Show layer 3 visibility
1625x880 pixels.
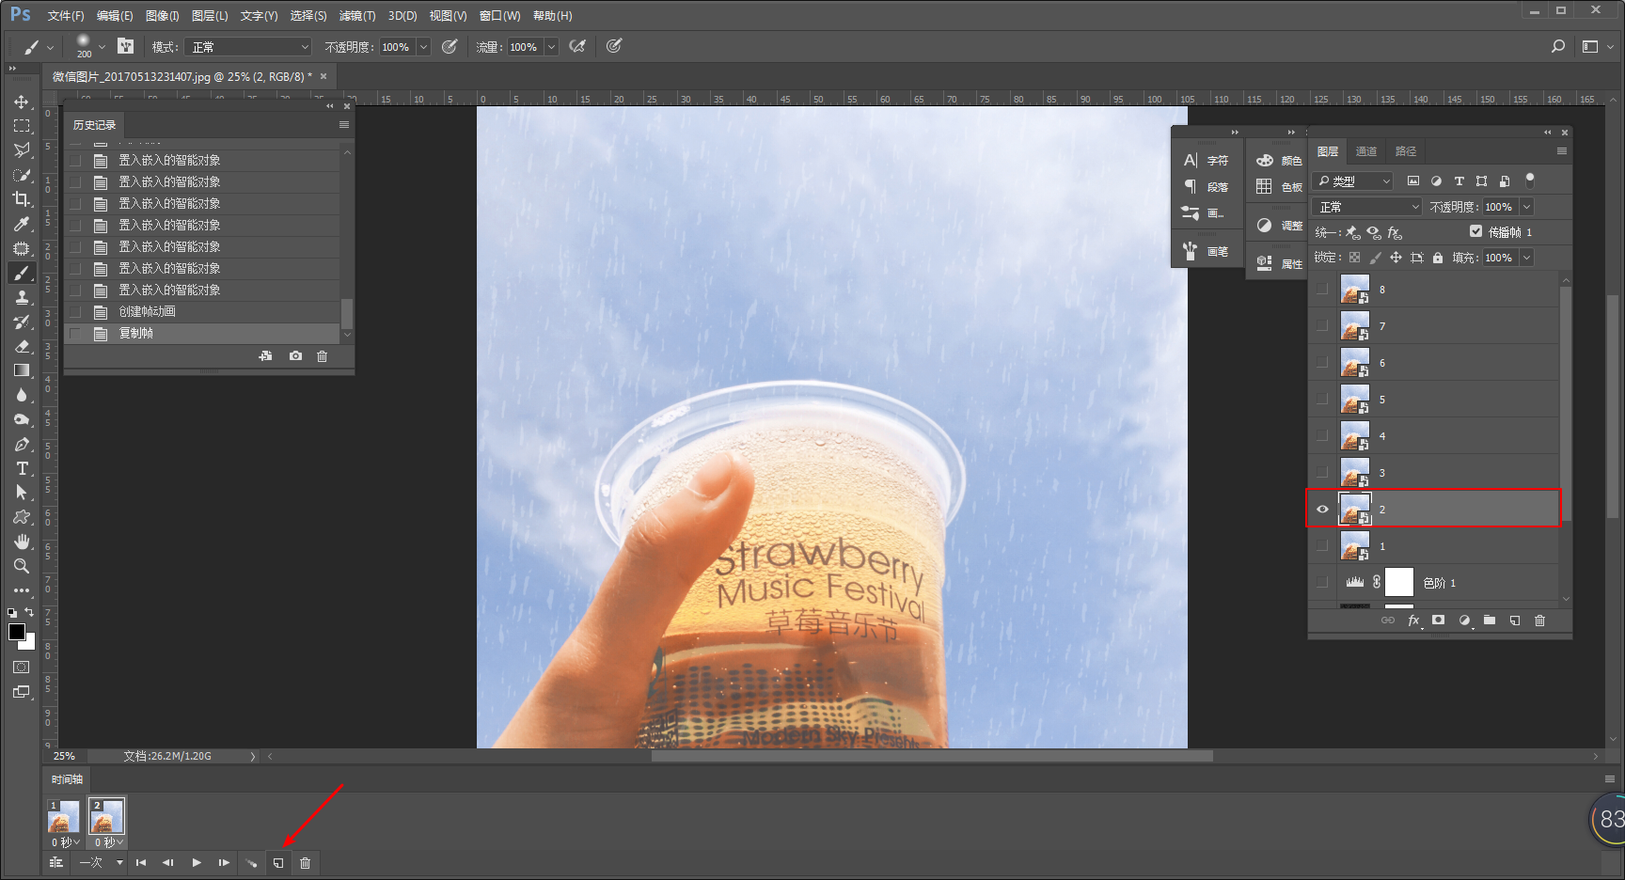pos(1323,473)
